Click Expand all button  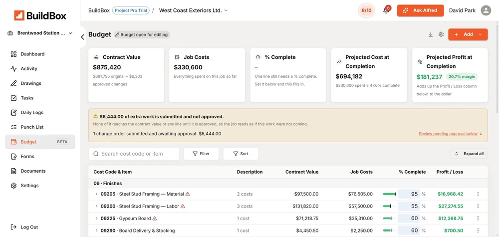[x=469, y=154]
